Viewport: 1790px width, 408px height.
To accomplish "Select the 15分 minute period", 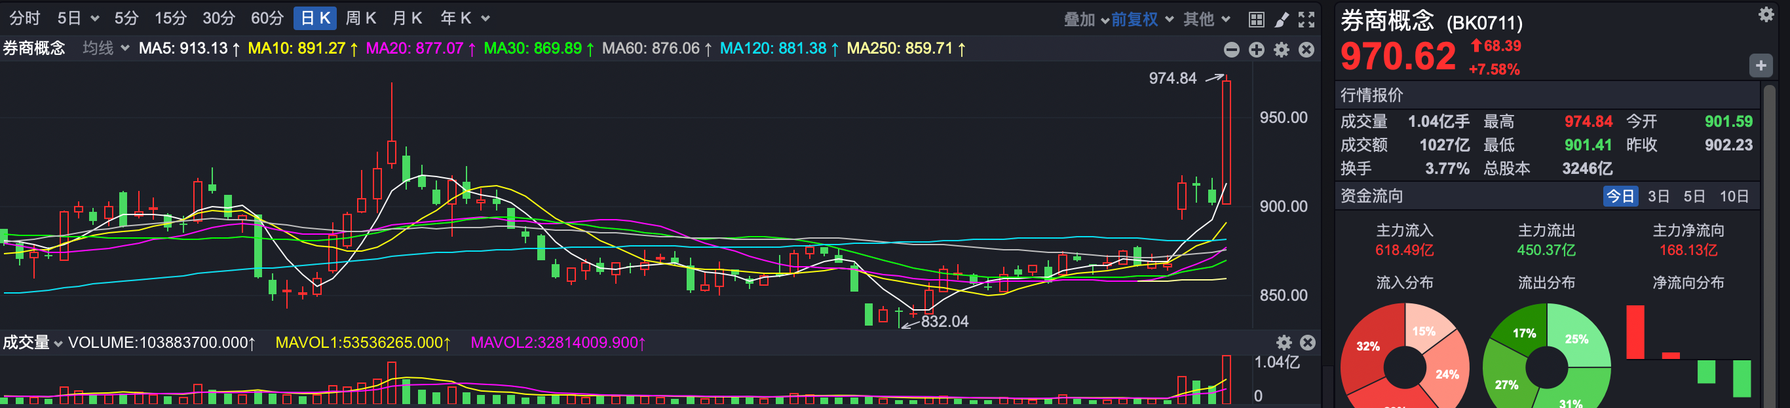I will click(171, 18).
